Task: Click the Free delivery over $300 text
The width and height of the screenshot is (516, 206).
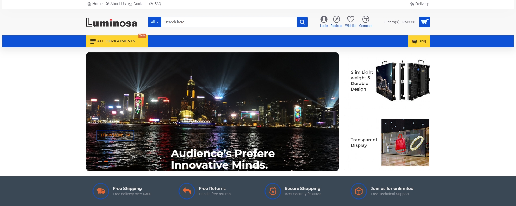Action: coord(132,194)
